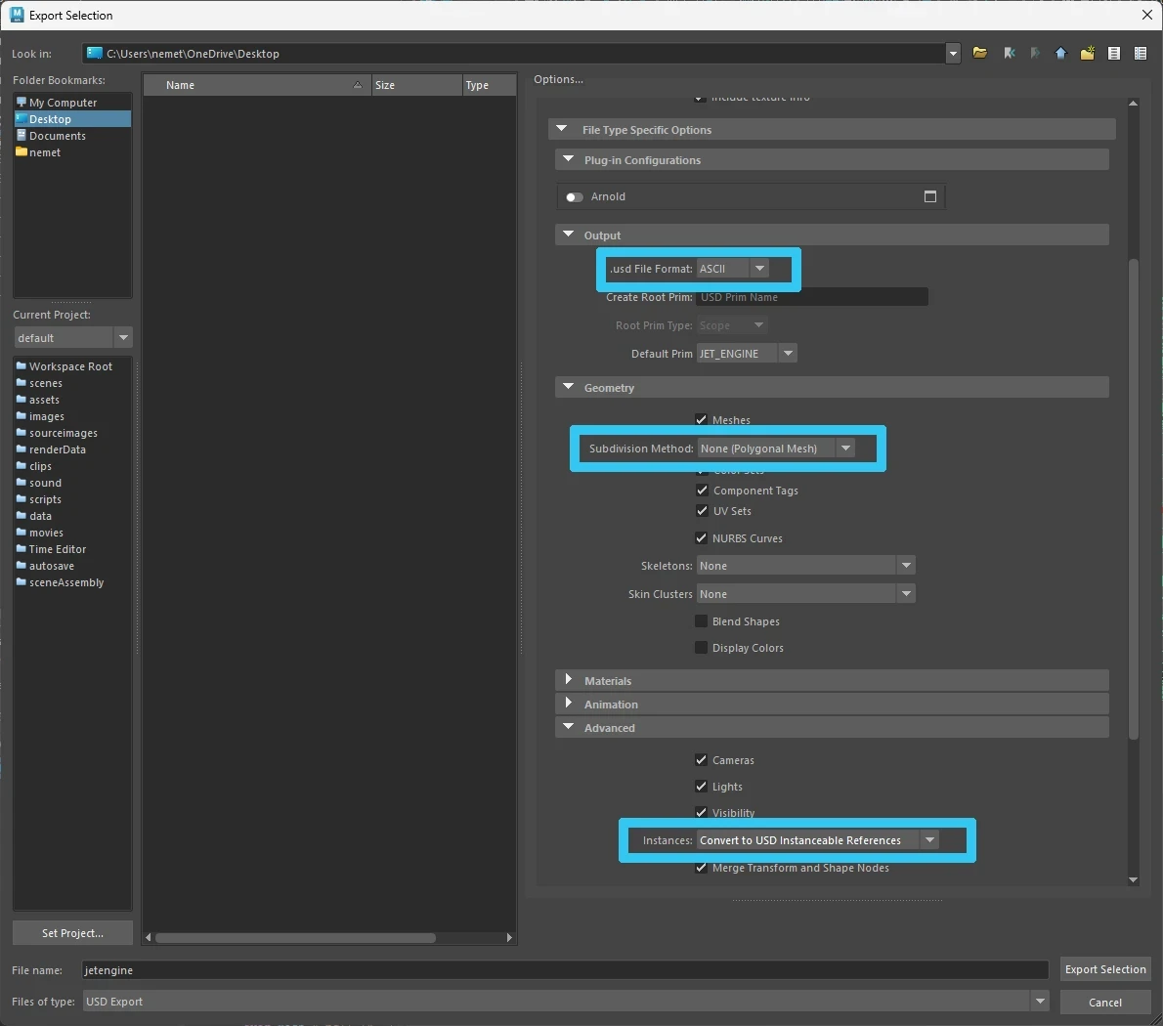Open the Arnold plug-in settings box icon
Viewport: 1163px width, 1026px height.
(x=929, y=196)
